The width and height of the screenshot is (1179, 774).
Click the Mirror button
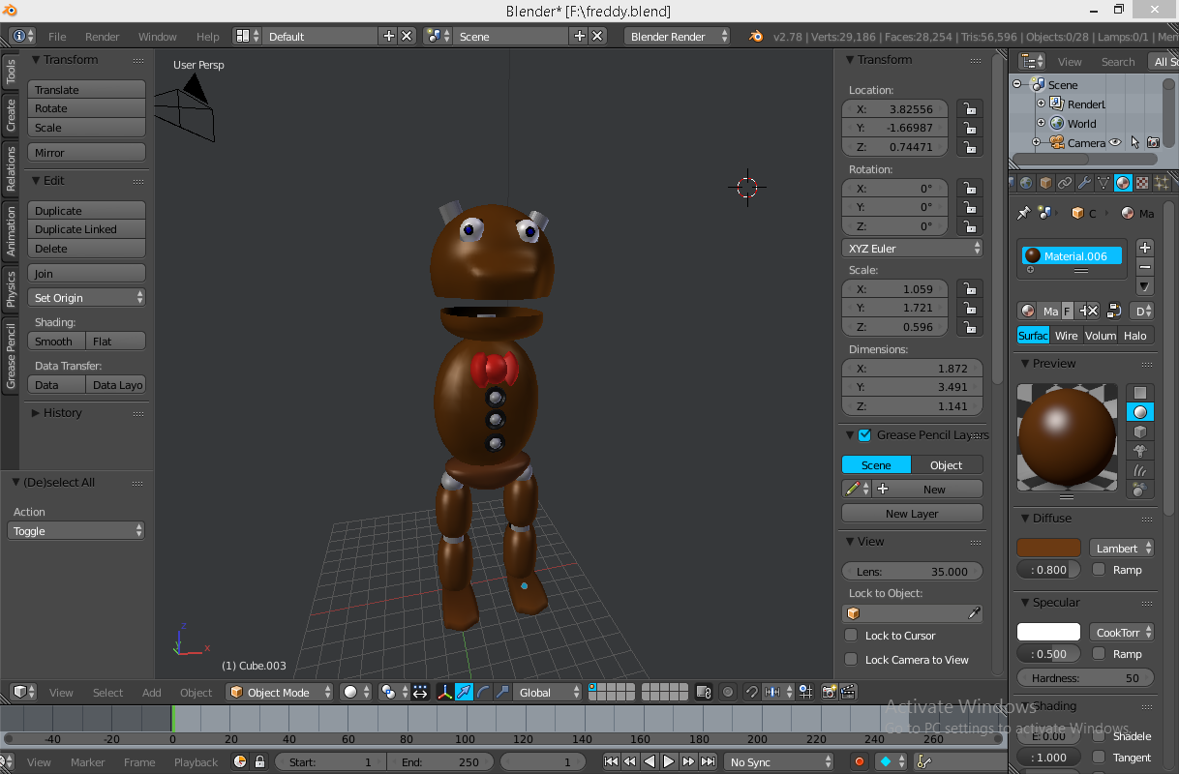click(86, 152)
